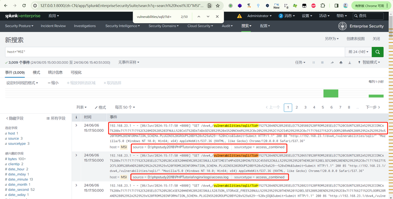Screen dimensions: 393x199
Task: Open the Chrome profile avatar
Action: pos(346,6)
